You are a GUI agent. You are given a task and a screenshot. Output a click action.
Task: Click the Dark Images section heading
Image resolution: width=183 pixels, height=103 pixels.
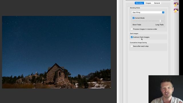pyautogui.click(x=134, y=33)
